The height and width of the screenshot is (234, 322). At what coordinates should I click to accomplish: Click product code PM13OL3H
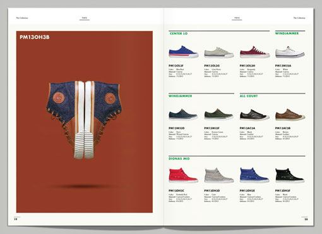click(x=247, y=66)
